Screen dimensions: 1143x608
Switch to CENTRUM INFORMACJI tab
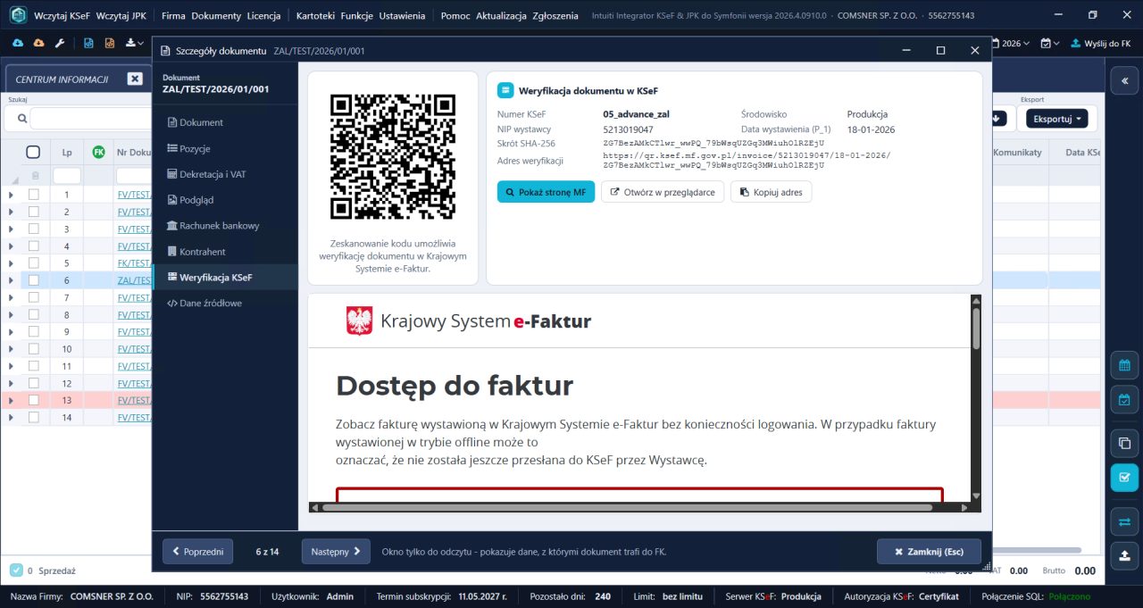(62, 79)
